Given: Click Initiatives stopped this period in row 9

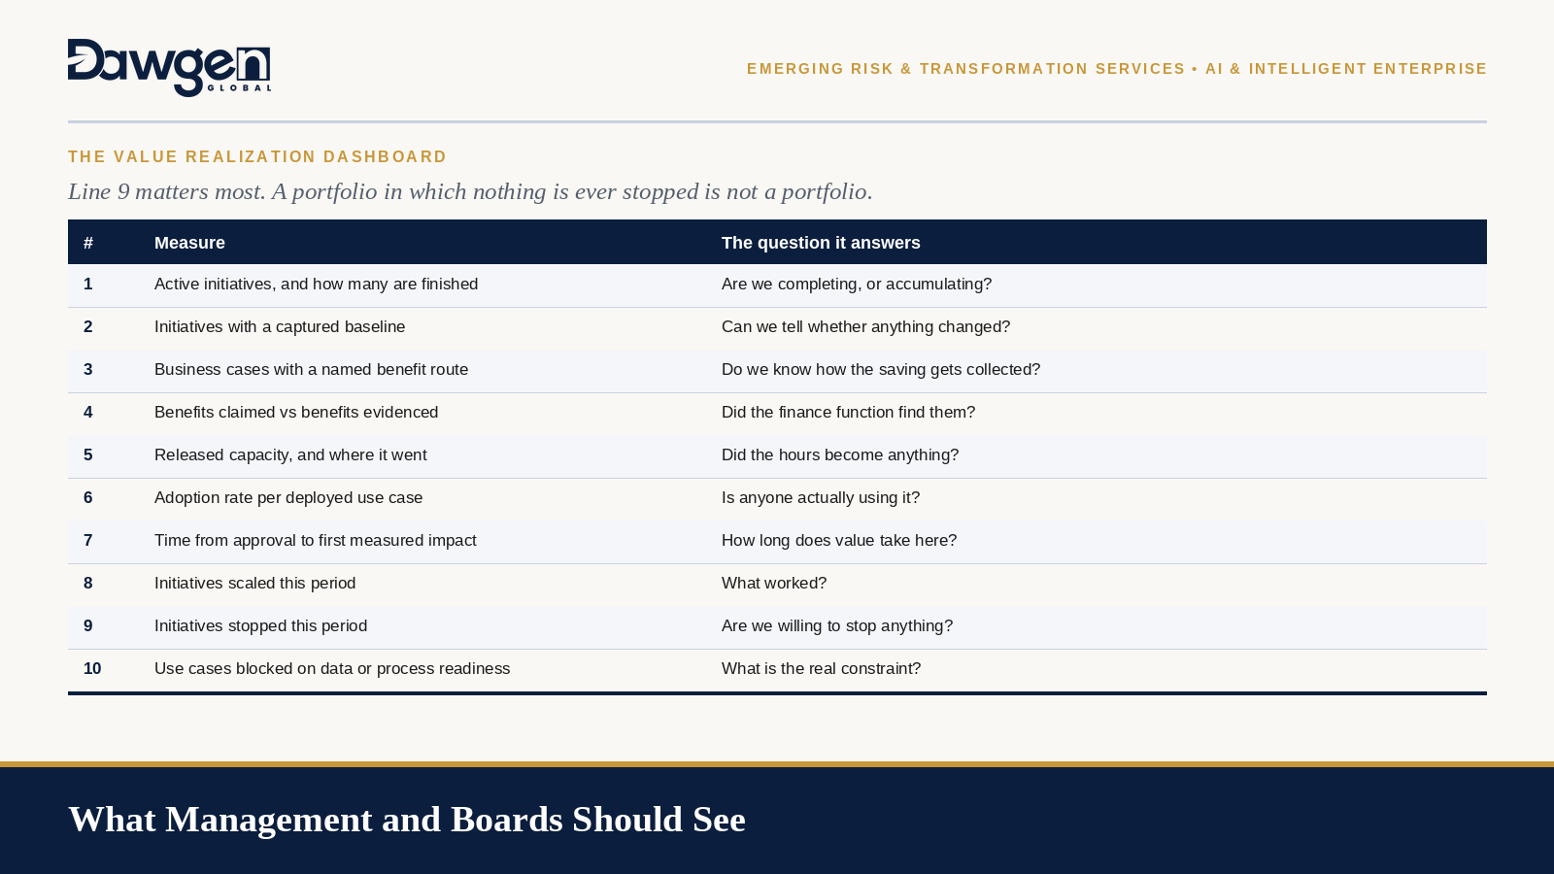Looking at the screenshot, I should 260,625.
